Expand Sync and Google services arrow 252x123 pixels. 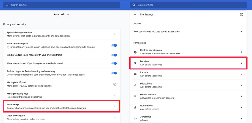(x=115, y=34)
